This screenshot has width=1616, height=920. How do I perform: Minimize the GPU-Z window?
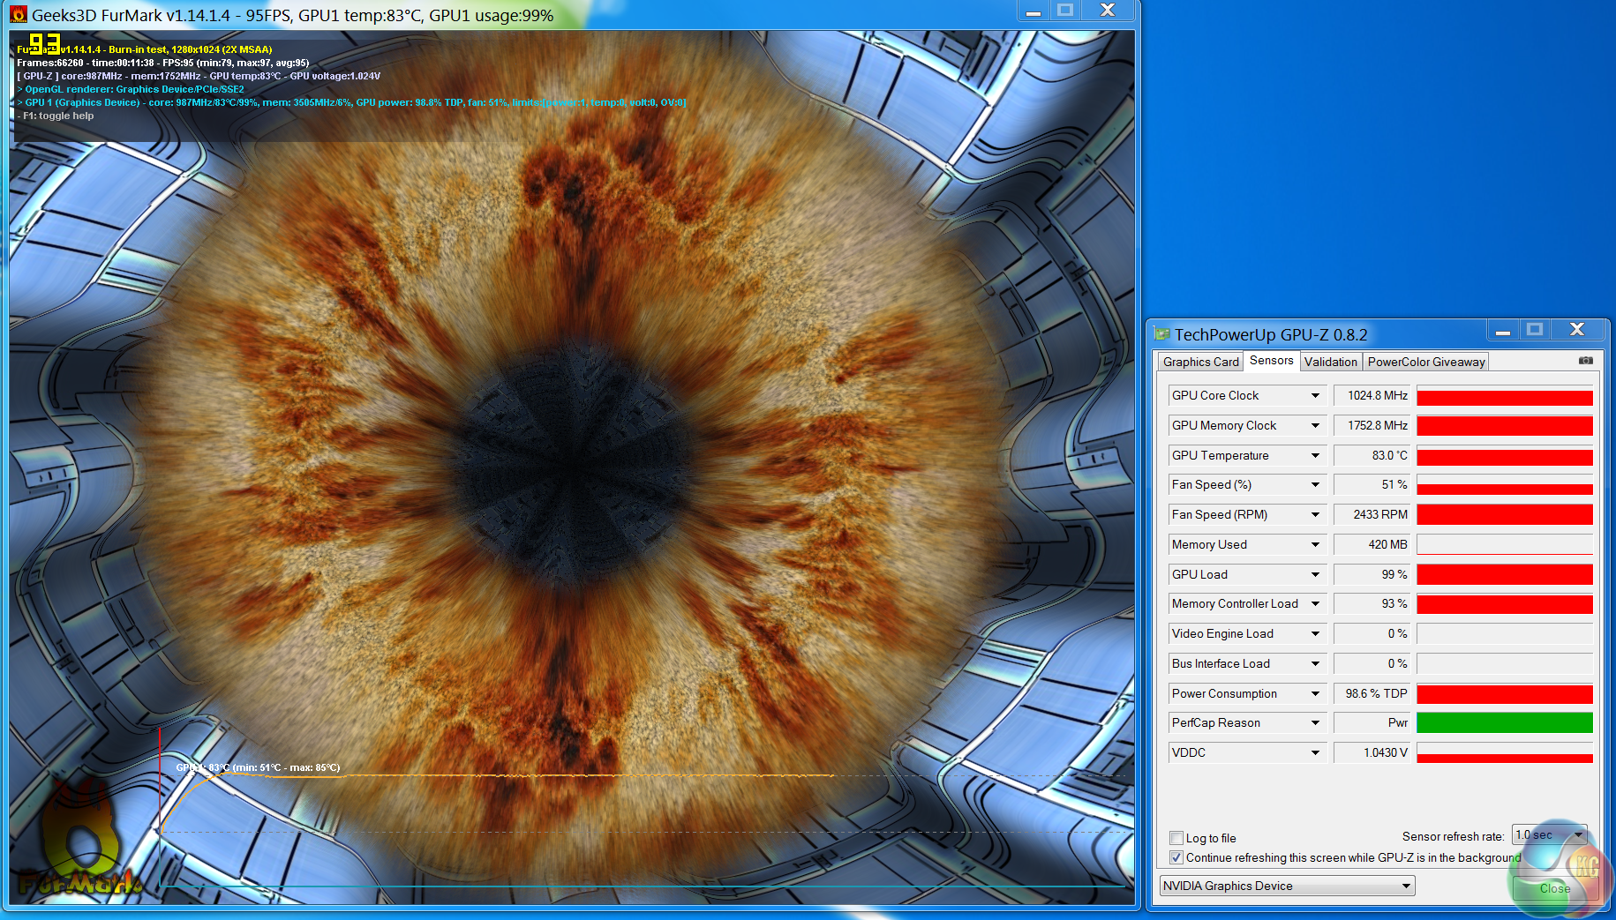(x=1502, y=331)
